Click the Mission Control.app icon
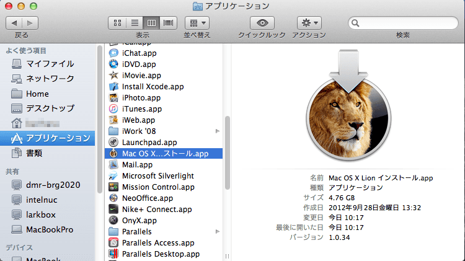This screenshot has width=465, height=261. pyautogui.click(x=113, y=187)
